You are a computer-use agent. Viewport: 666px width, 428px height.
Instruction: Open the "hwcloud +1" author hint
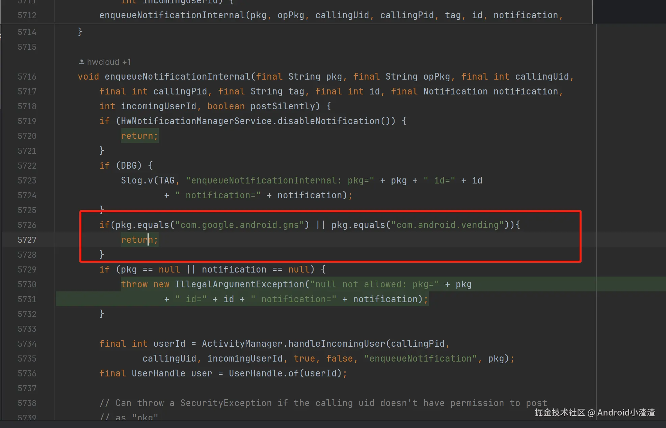[x=109, y=62]
